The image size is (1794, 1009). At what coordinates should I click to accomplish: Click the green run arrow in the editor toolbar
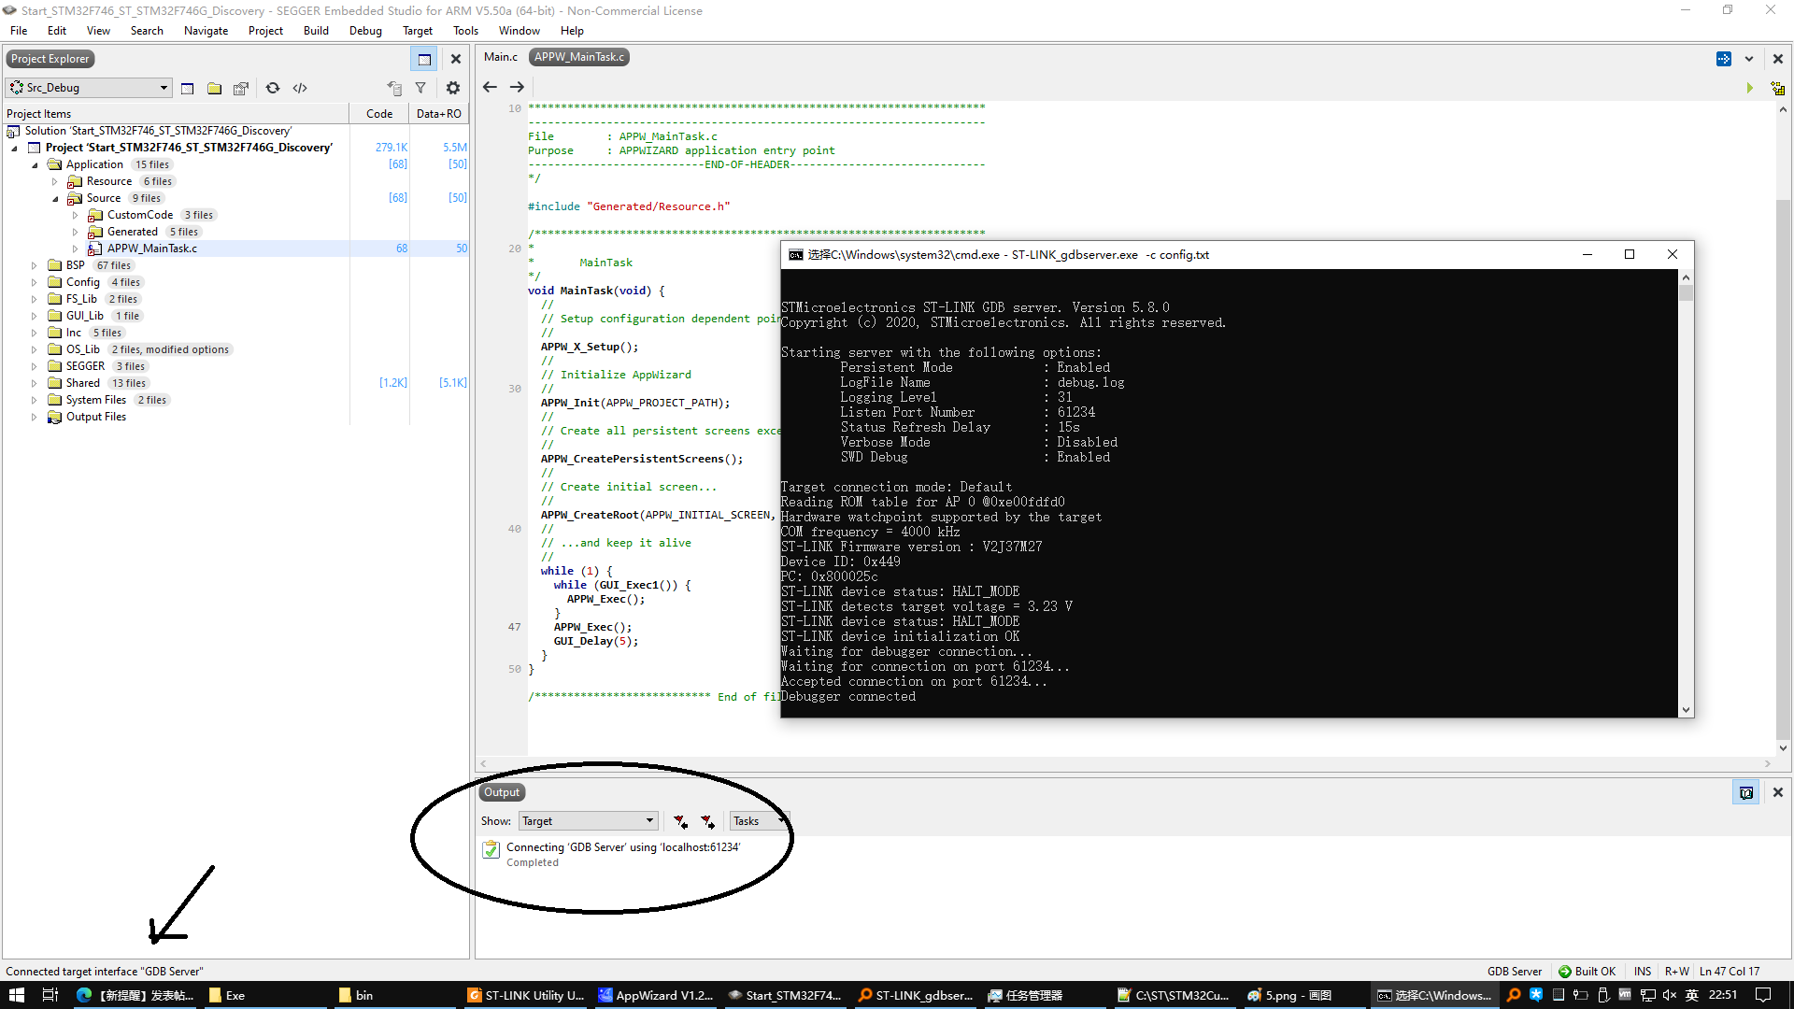tap(1750, 88)
